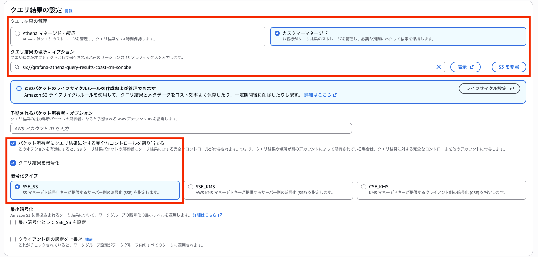Follow the 詳細はこちら link in the lifecycle notice

coord(321,95)
